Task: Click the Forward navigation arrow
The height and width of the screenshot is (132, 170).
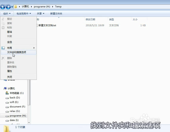Action: click(x=8, y=7)
